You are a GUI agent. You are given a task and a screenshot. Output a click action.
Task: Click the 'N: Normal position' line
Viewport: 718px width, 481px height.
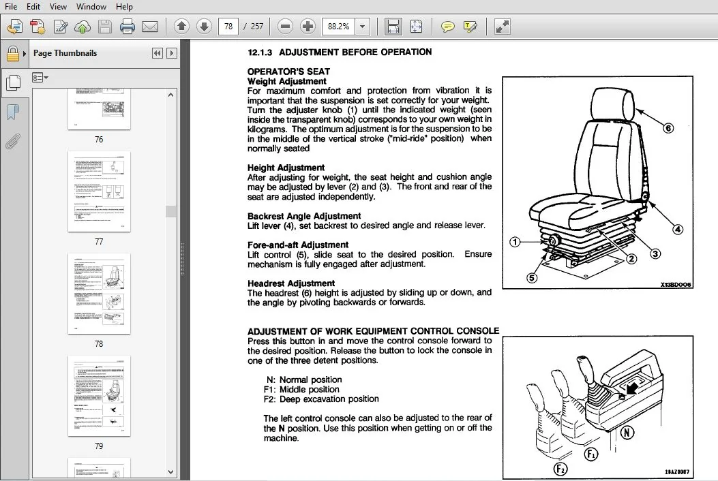[x=304, y=380]
